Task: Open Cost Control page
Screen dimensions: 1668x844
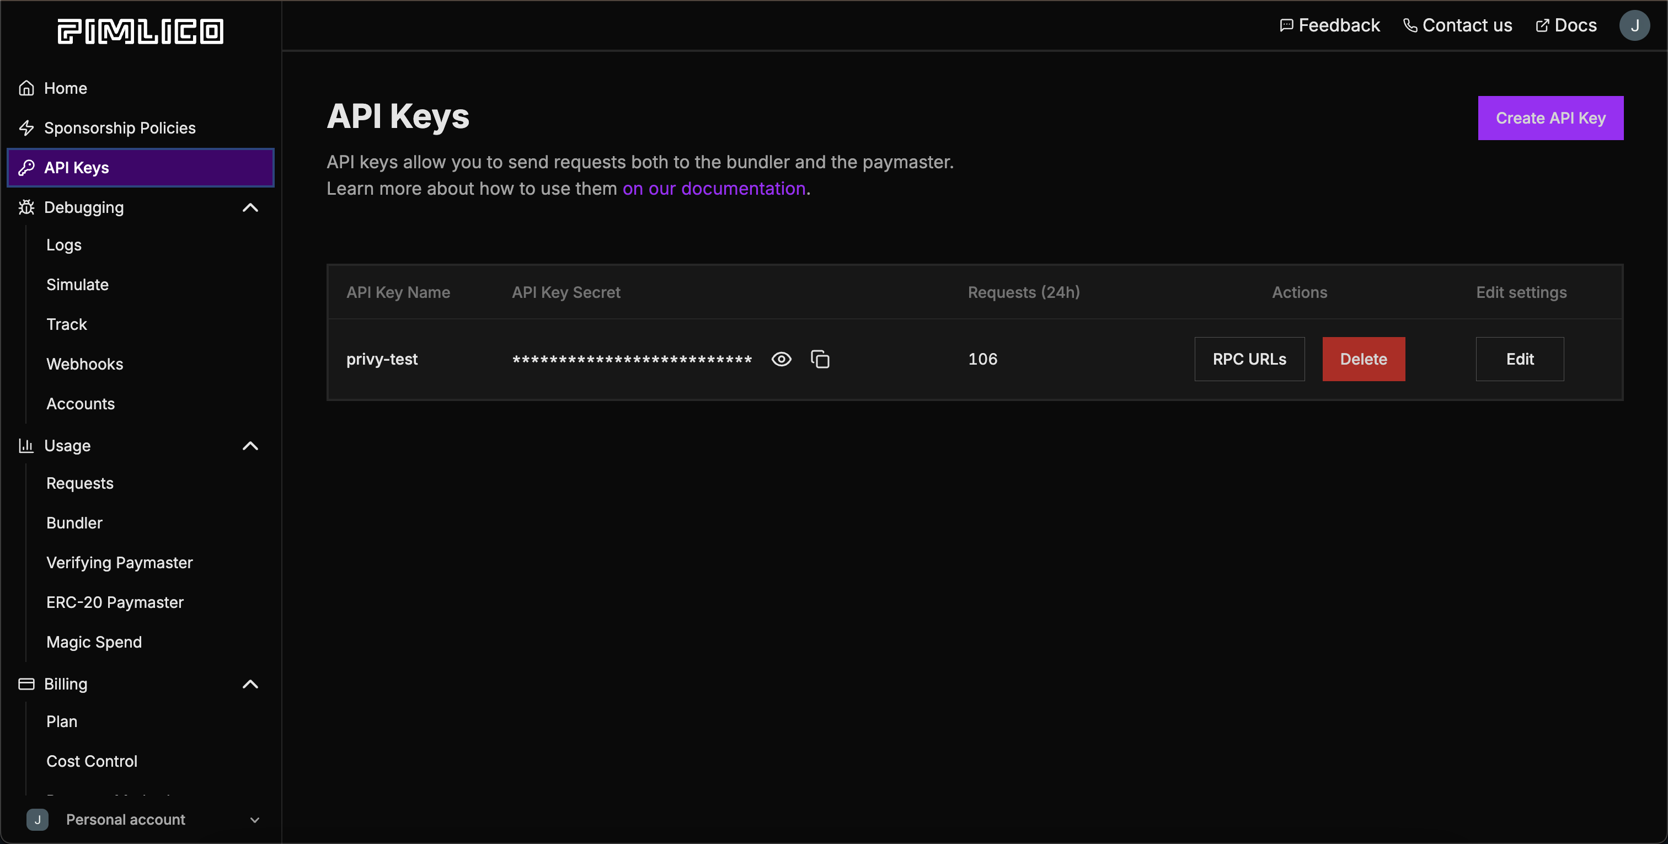Action: [x=92, y=761]
